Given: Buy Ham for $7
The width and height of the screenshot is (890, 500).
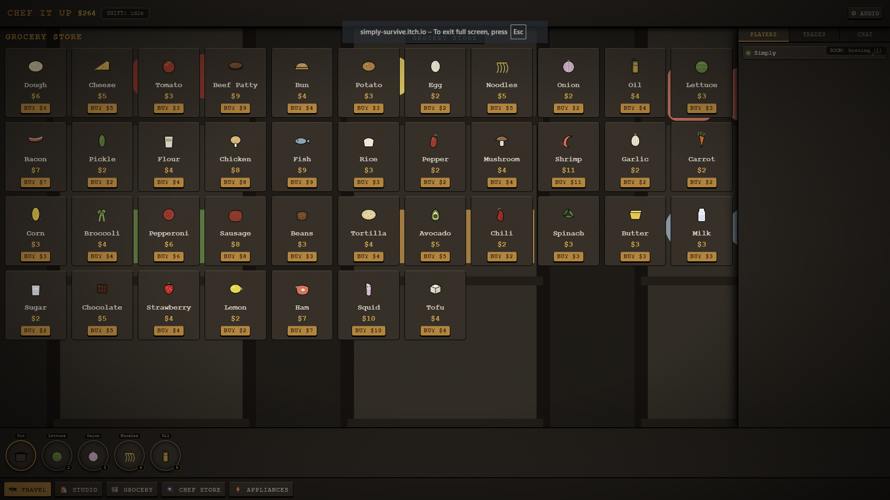Looking at the screenshot, I should pos(302,330).
